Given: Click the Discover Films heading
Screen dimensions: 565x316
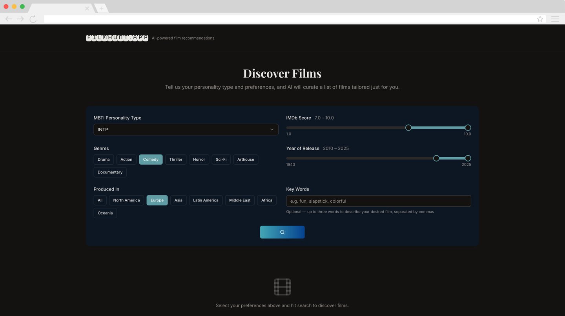Looking at the screenshot, I should [282, 73].
